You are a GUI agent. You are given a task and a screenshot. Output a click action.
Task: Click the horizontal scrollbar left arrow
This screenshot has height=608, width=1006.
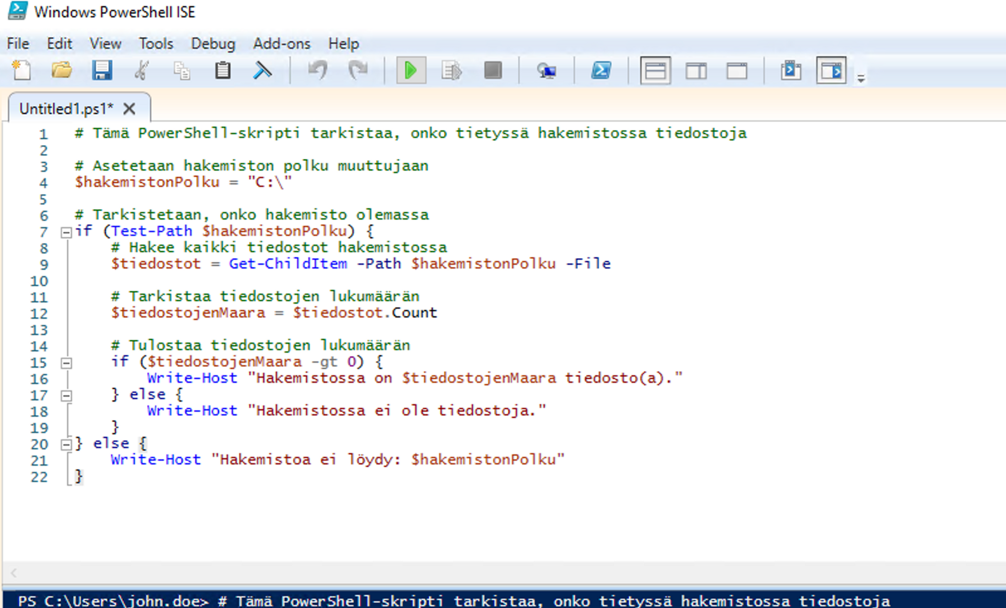click(x=13, y=573)
